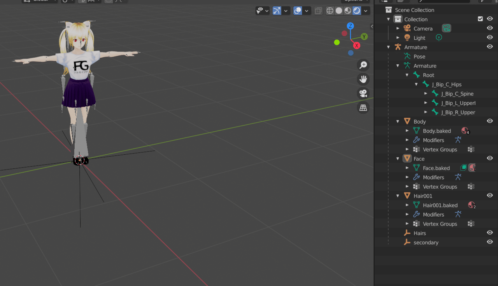Switch to solid viewport shading
Screen dimensions: 498x286
(339, 11)
